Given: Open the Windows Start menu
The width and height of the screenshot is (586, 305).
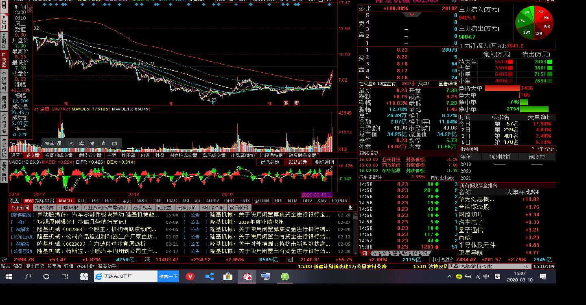Looking at the screenshot, I should pos(9,277).
